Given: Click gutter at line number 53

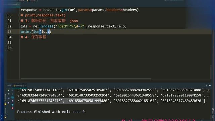Looking at the screenshot, I should tap(9, 32).
